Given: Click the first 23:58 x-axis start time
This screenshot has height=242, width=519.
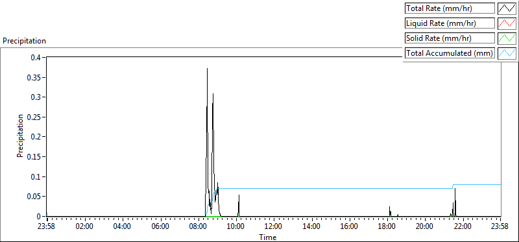Looking at the screenshot, I should (47, 227).
